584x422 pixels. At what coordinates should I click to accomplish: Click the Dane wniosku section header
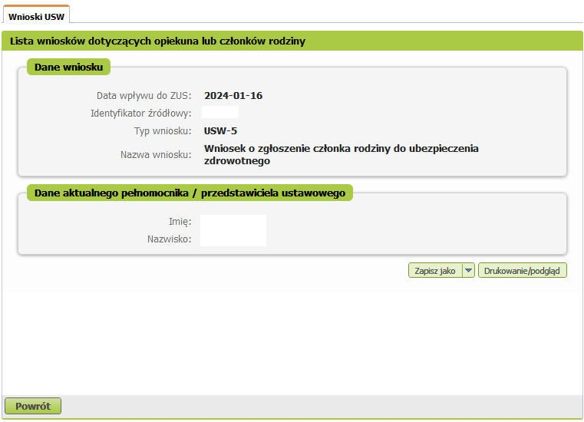coord(68,67)
